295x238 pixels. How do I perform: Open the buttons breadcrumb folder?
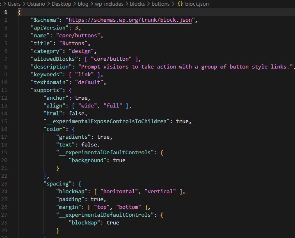pos(160,4)
